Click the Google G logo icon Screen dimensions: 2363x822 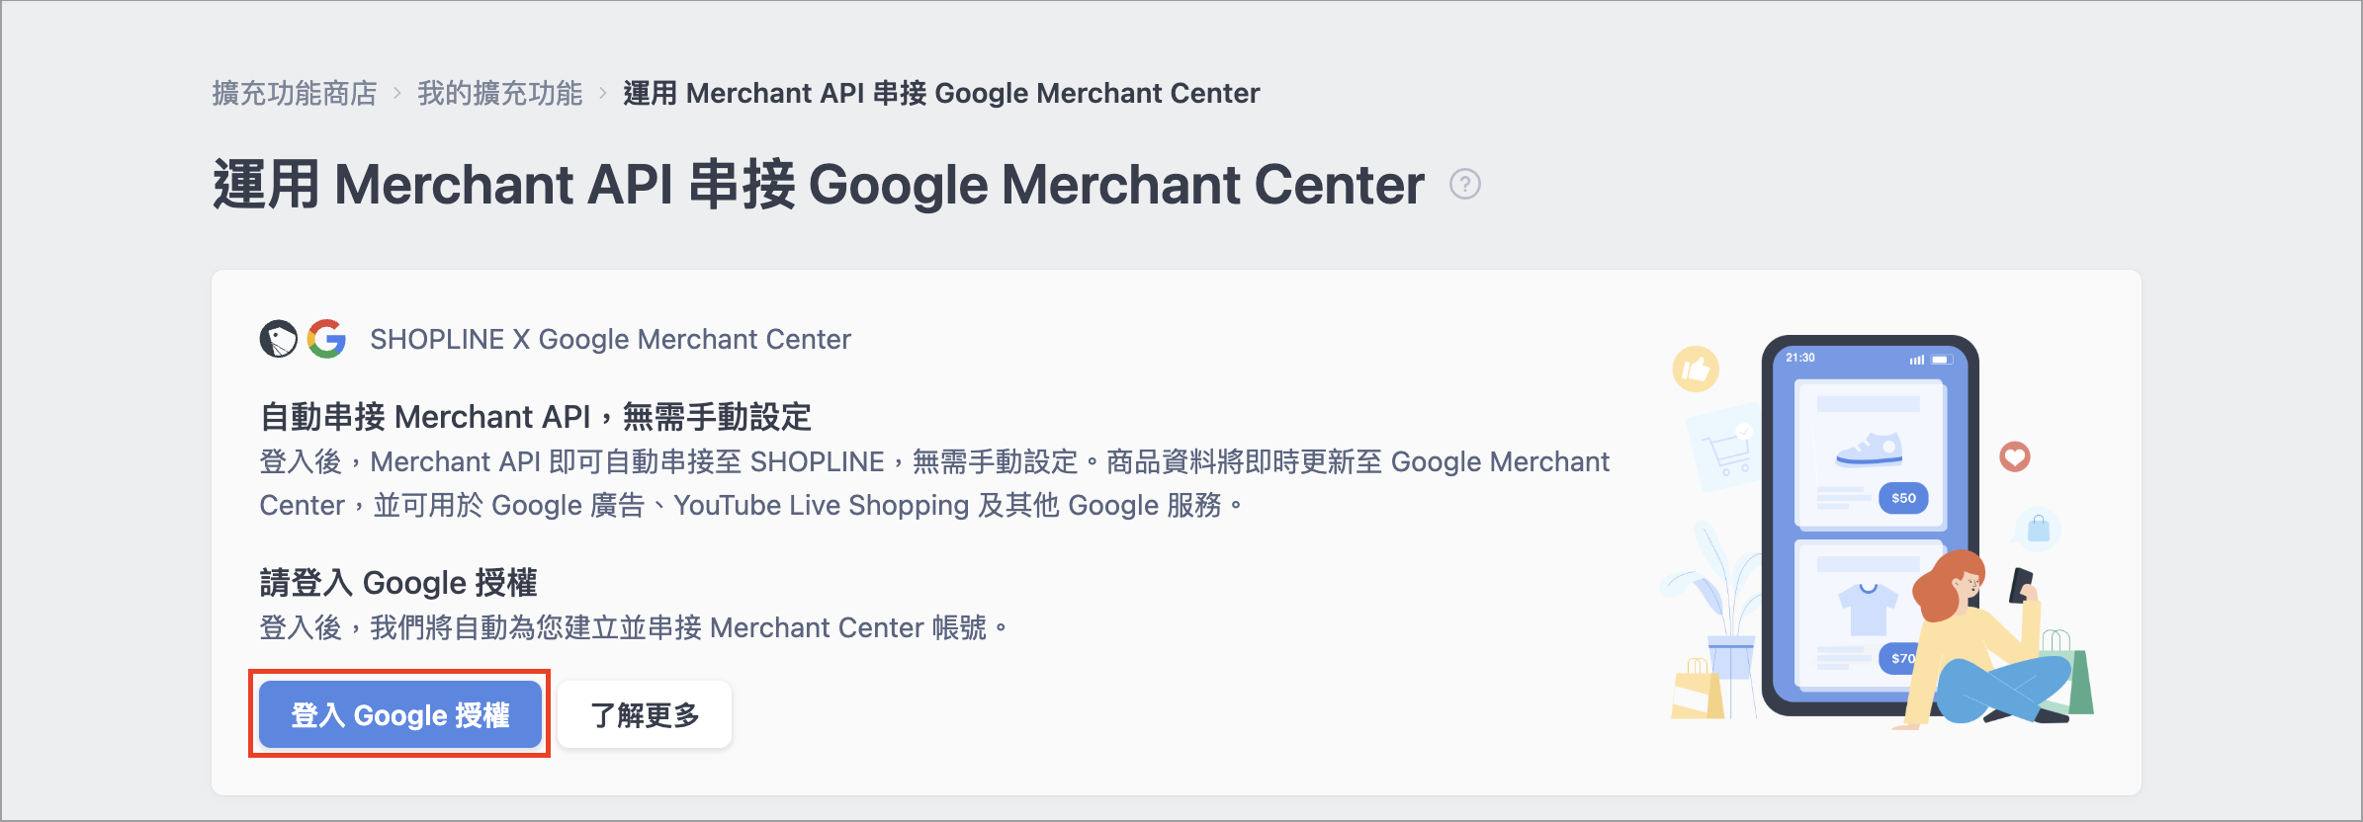pos(326,339)
